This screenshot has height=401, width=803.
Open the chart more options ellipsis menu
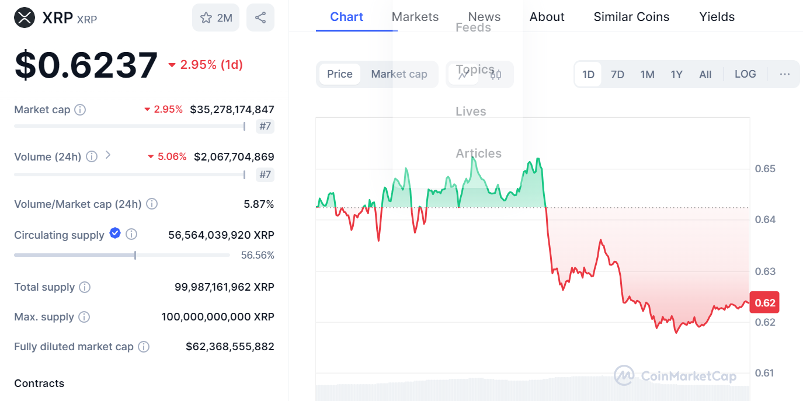pos(785,74)
